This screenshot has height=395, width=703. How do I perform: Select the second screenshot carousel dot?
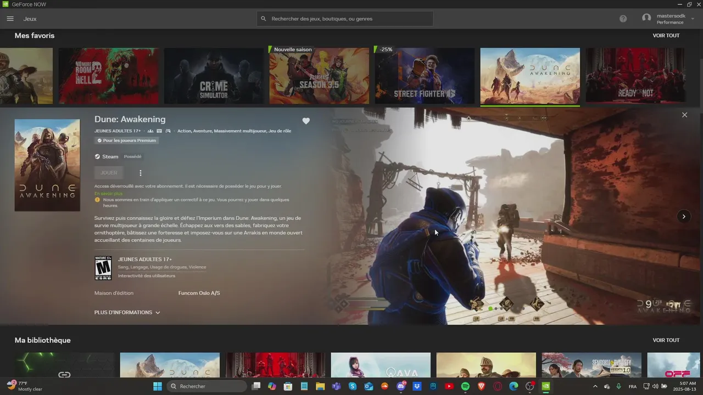tap(495, 309)
